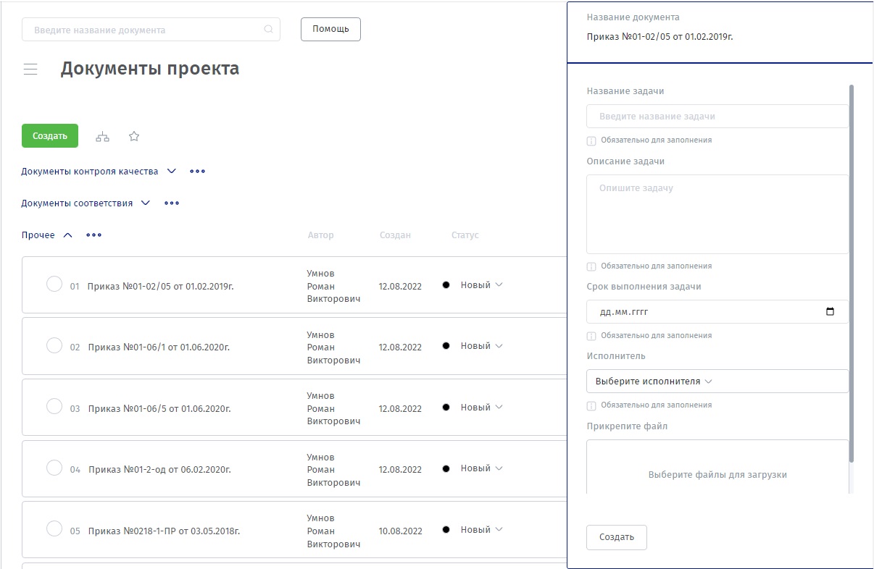Click the Автор column header

pyautogui.click(x=321, y=235)
